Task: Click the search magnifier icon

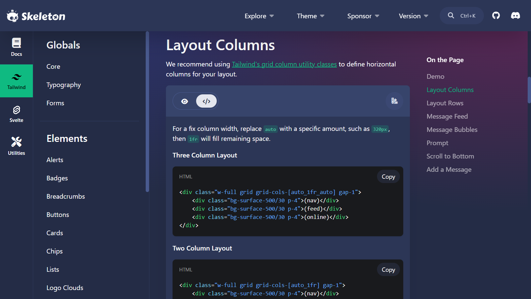Action: (x=451, y=16)
